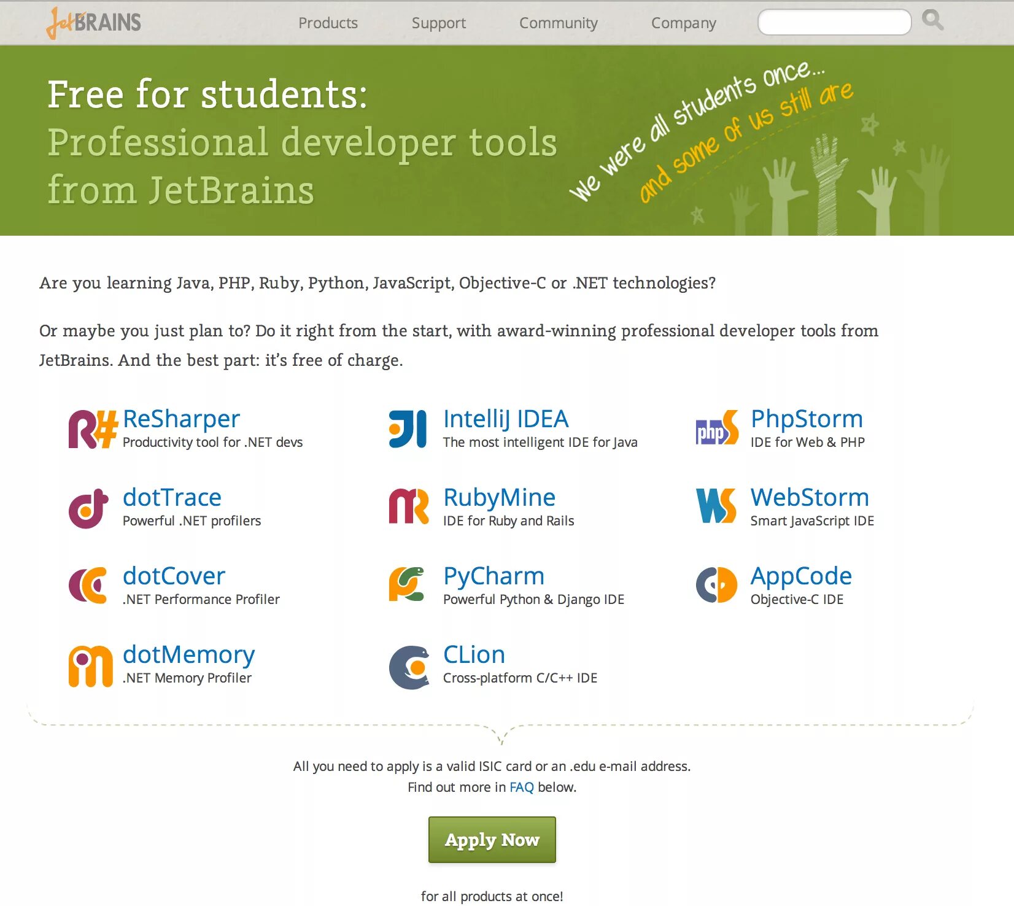
Task: Click '.NET Memory Profiler' text
Action: [x=187, y=678]
